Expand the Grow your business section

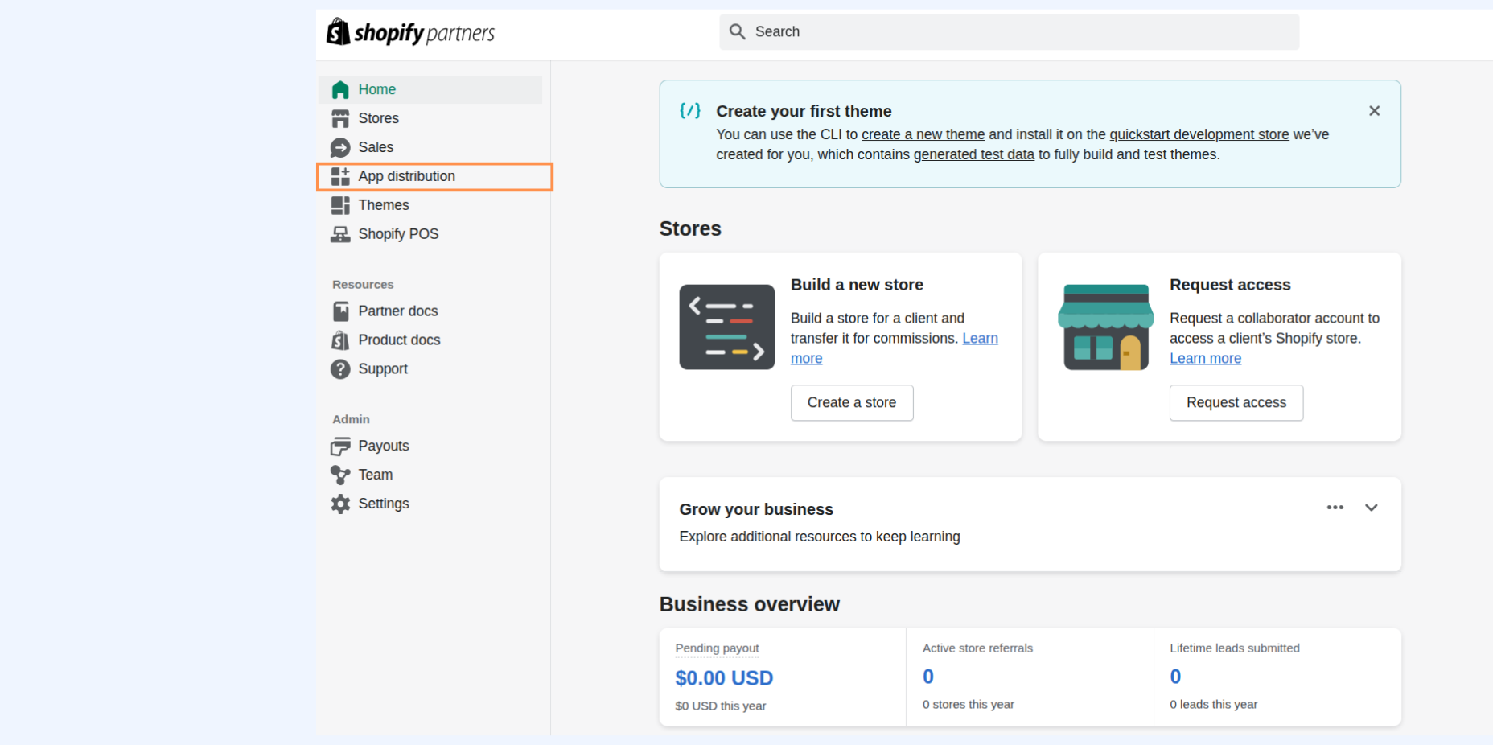[x=1372, y=508]
